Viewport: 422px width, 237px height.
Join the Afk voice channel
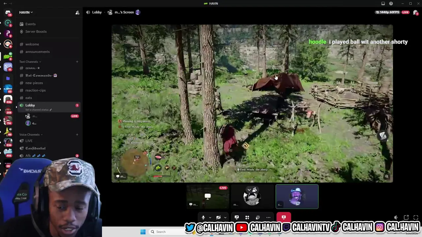tap(35, 156)
